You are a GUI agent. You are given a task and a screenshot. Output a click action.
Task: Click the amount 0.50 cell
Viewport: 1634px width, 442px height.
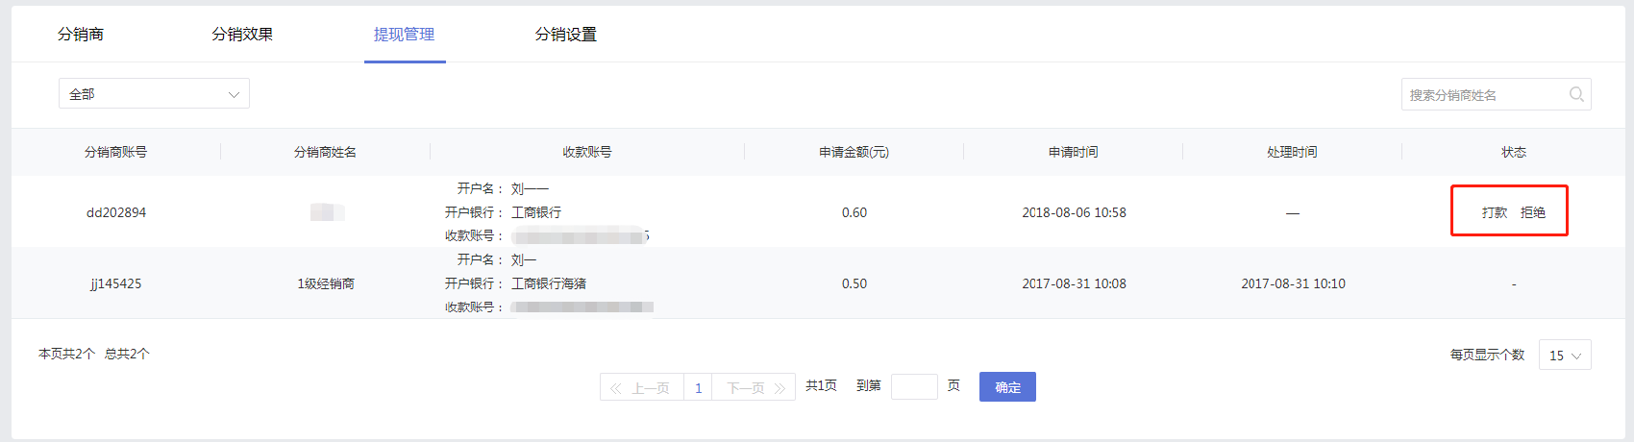854,283
